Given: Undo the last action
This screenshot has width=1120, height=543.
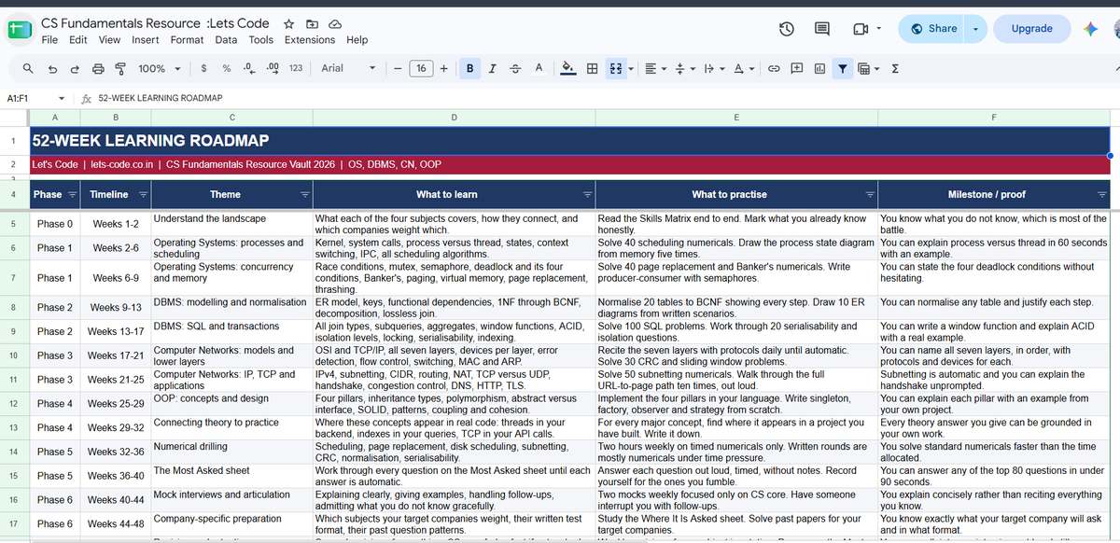Looking at the screenshot, I should pos(52,68).
